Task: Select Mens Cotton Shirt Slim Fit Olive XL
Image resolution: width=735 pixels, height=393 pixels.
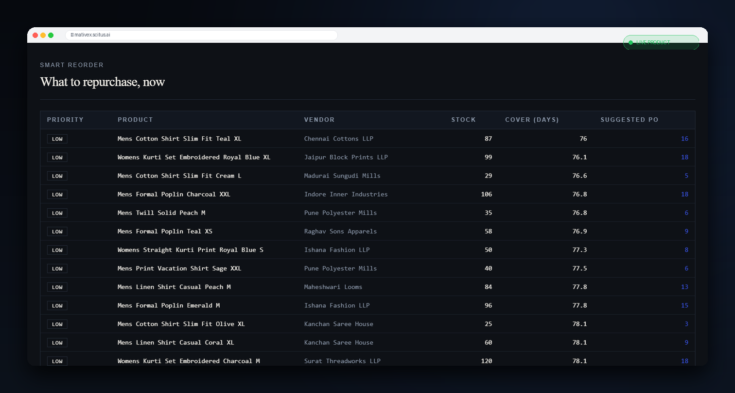Action: 181,323
